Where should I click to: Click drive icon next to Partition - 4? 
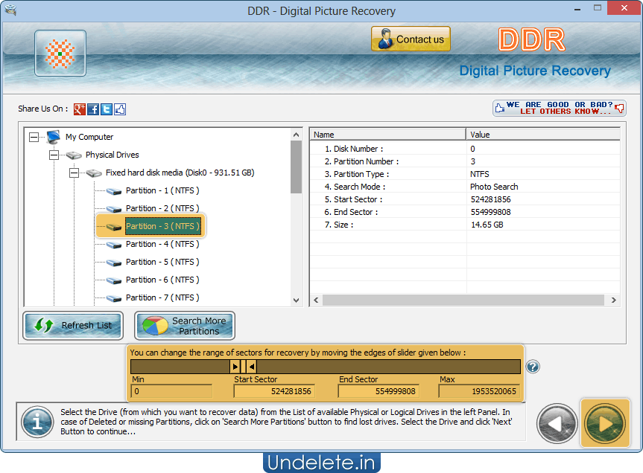coord(114,245)
